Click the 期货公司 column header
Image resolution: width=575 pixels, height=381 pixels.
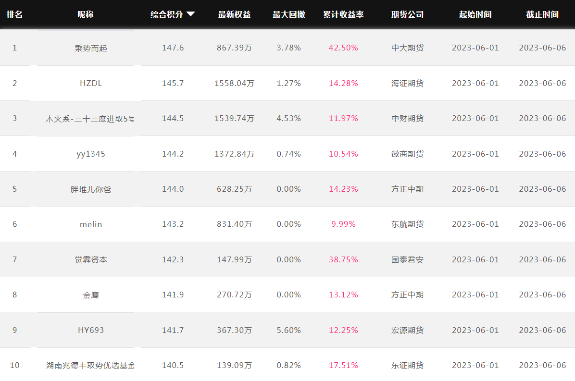pyautogui.click(x=407, y=14)
